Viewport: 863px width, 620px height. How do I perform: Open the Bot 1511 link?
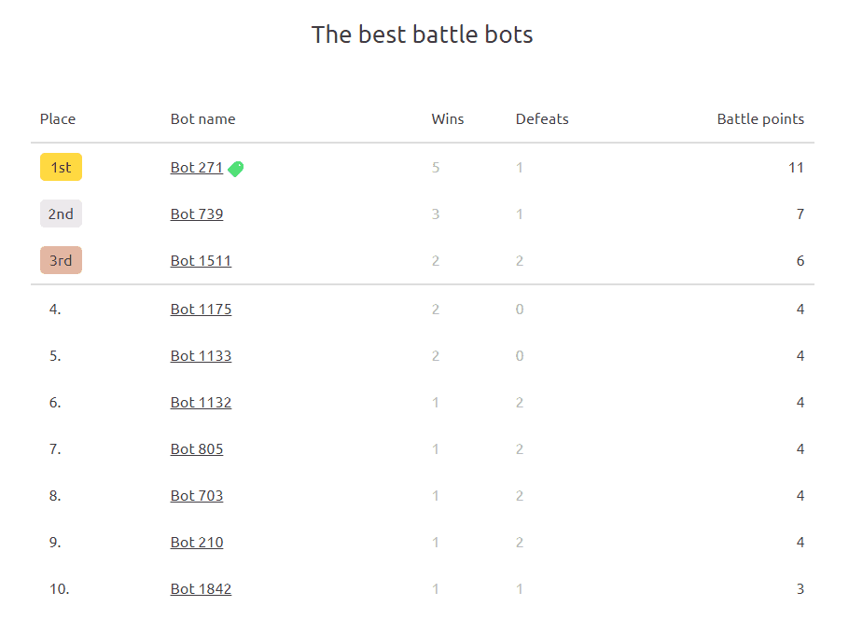click(x=201, y=261)
